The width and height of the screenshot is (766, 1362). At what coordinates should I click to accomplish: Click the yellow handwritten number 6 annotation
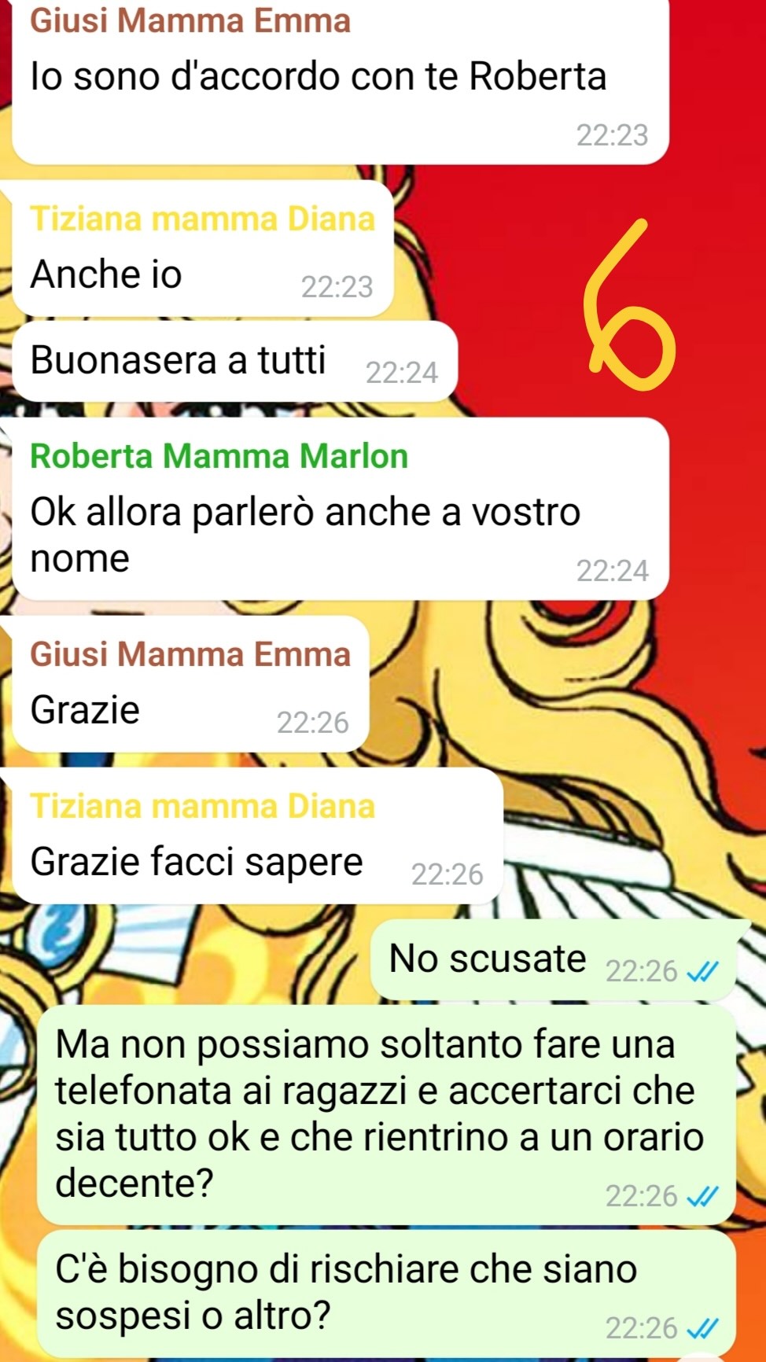tap(628, 307)
